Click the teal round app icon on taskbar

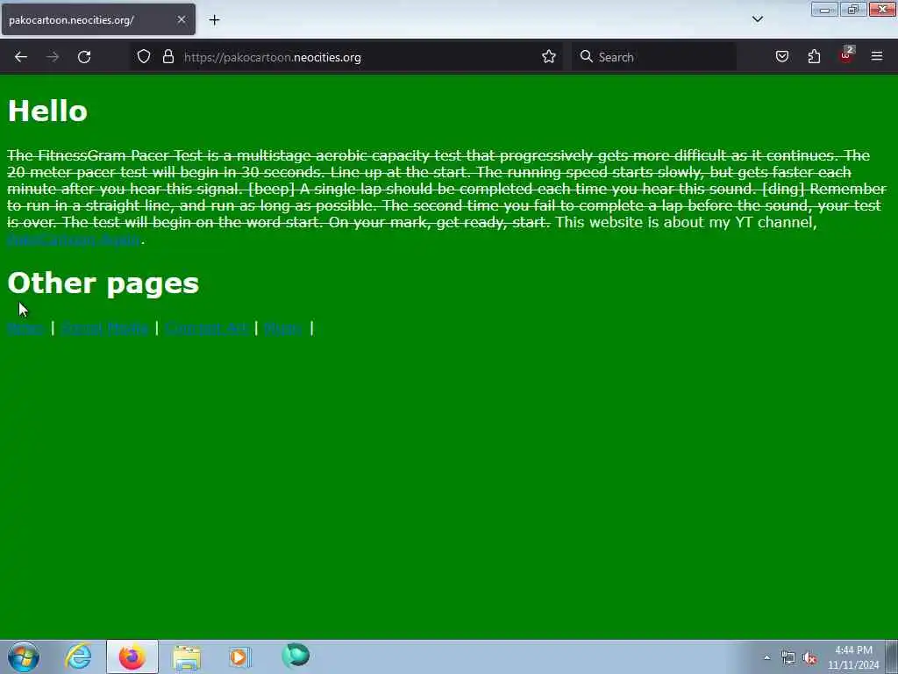296,656
